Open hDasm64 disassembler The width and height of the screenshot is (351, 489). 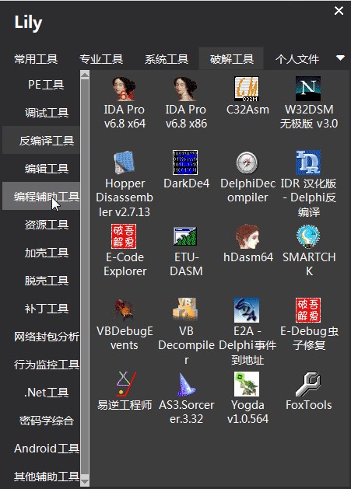(x=247, y=243)
